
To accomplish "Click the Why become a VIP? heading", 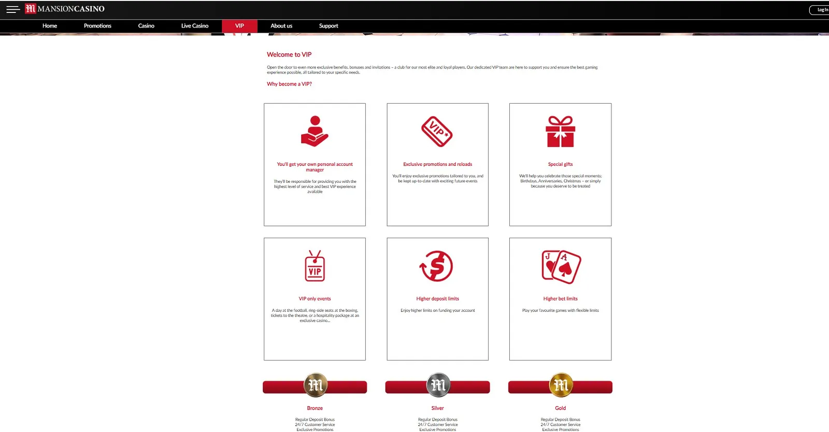I will click(x=289, y=84).
